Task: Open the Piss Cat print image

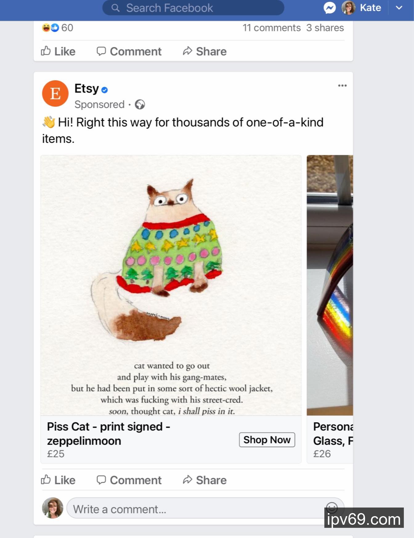Action: click(x=171, y=285)
